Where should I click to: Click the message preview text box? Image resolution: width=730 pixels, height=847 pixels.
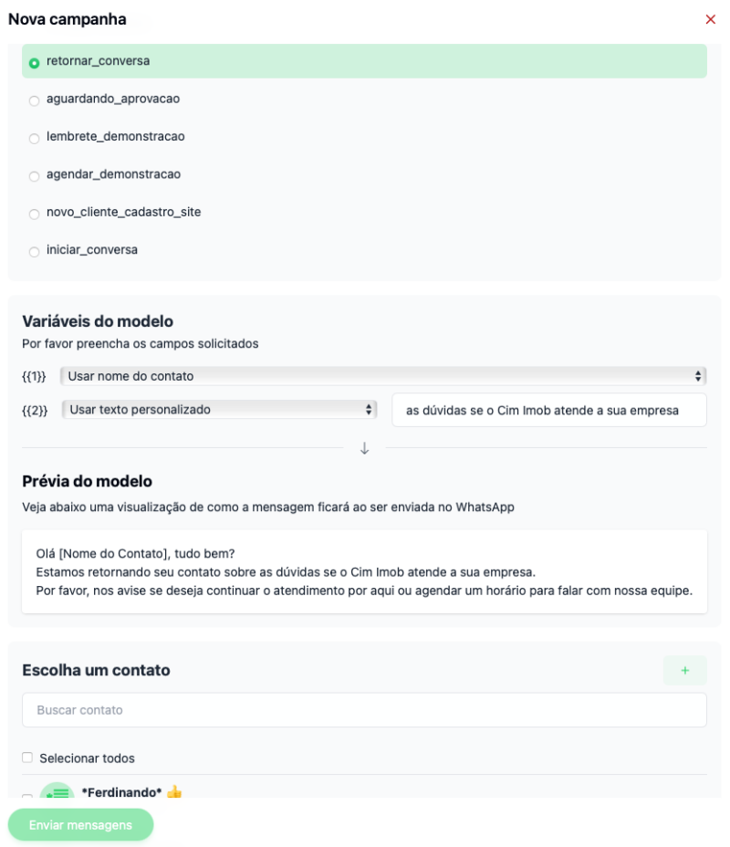tap(364, 571)
